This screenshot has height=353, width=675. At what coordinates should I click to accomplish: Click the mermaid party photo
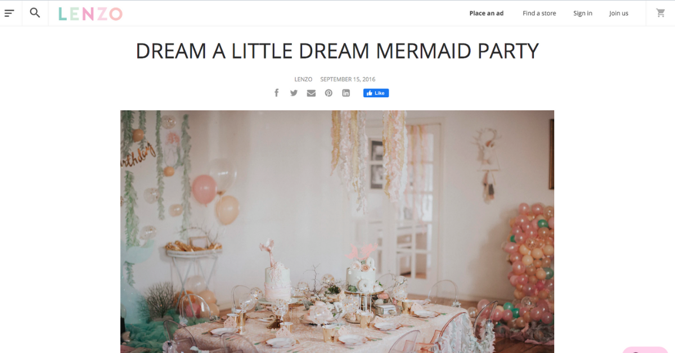(x=337, y=232)
